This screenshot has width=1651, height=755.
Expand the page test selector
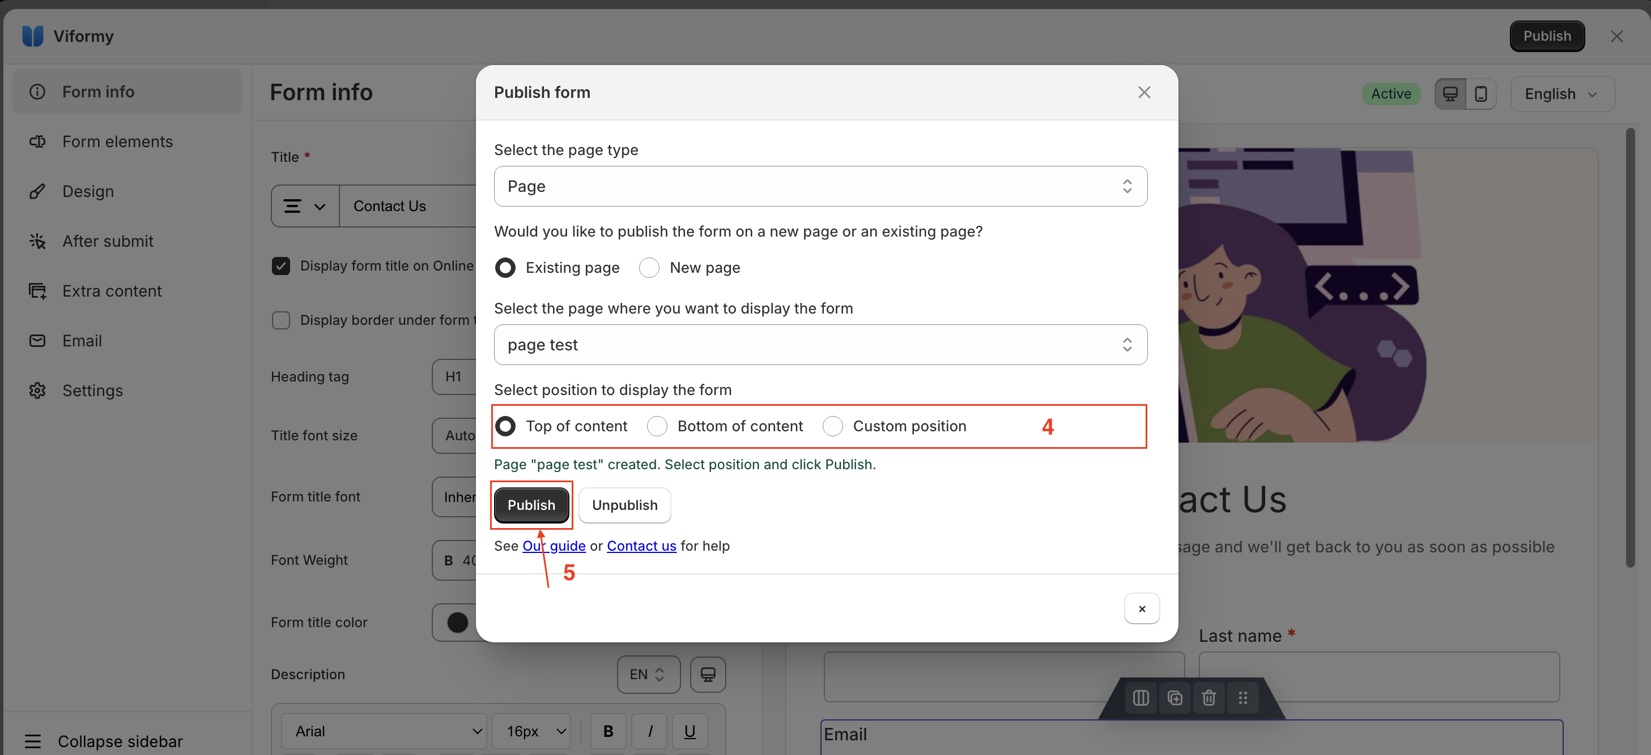820,345
